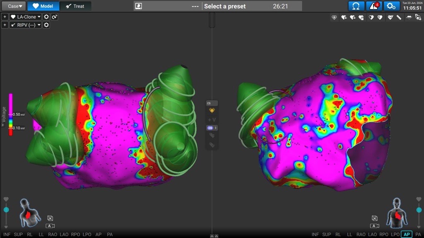
Task: Select LL view in the right pane
Action: (x=349, y=235)
